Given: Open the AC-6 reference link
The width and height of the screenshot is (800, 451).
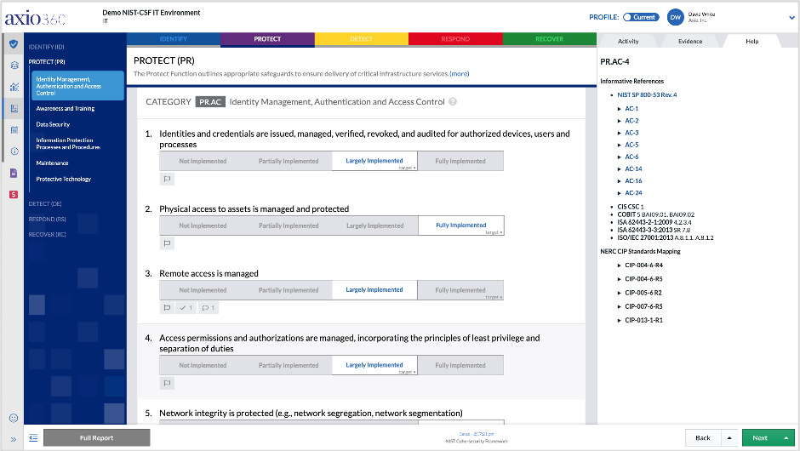Looking at the screenshot, I should coord(631,157).
